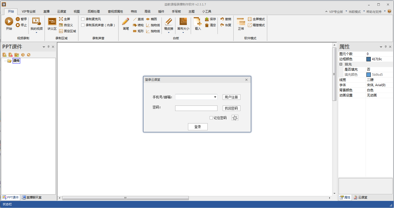Open the 后期处理 ribbon tab
Image resolution: width=394 pixels, height=208 pixels.
point(94,11)
